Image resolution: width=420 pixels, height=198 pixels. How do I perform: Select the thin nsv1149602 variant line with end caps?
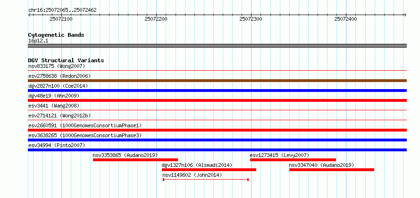[206, 180]
